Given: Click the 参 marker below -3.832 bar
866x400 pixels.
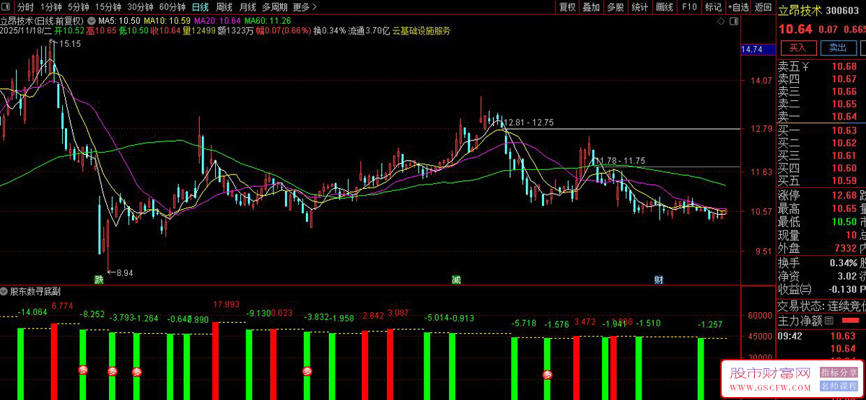Looking at the screenshot, I should [x=307, y=371].
